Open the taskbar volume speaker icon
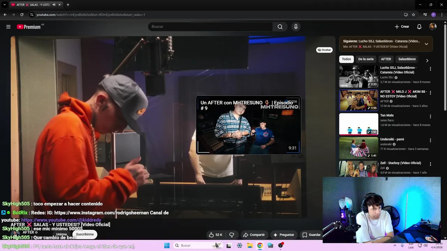Screen dimensions: 447x251 (x=425, y=245)
